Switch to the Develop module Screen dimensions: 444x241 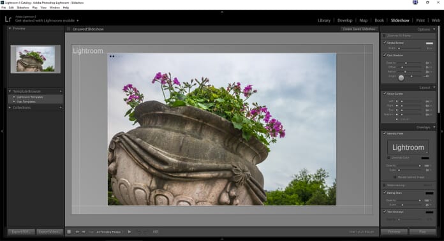click(344, 20)
